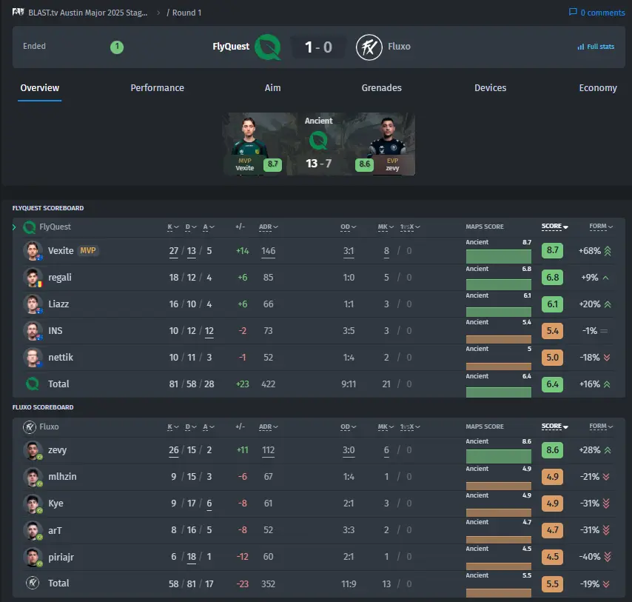The width and height of the screenshot is (632, 602).
Task: Click the Fluxo logo in match header
Action: [369, 47]
